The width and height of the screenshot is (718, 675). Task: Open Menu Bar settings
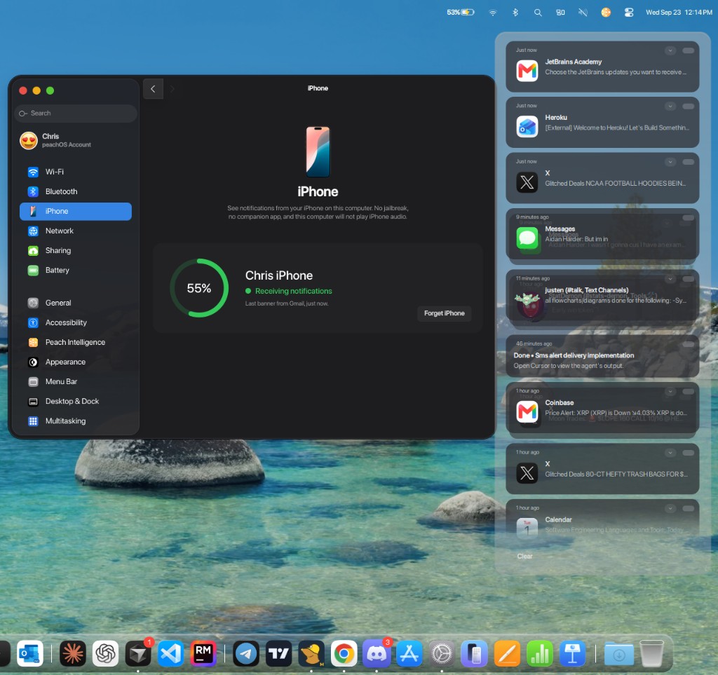coord(76,382)
